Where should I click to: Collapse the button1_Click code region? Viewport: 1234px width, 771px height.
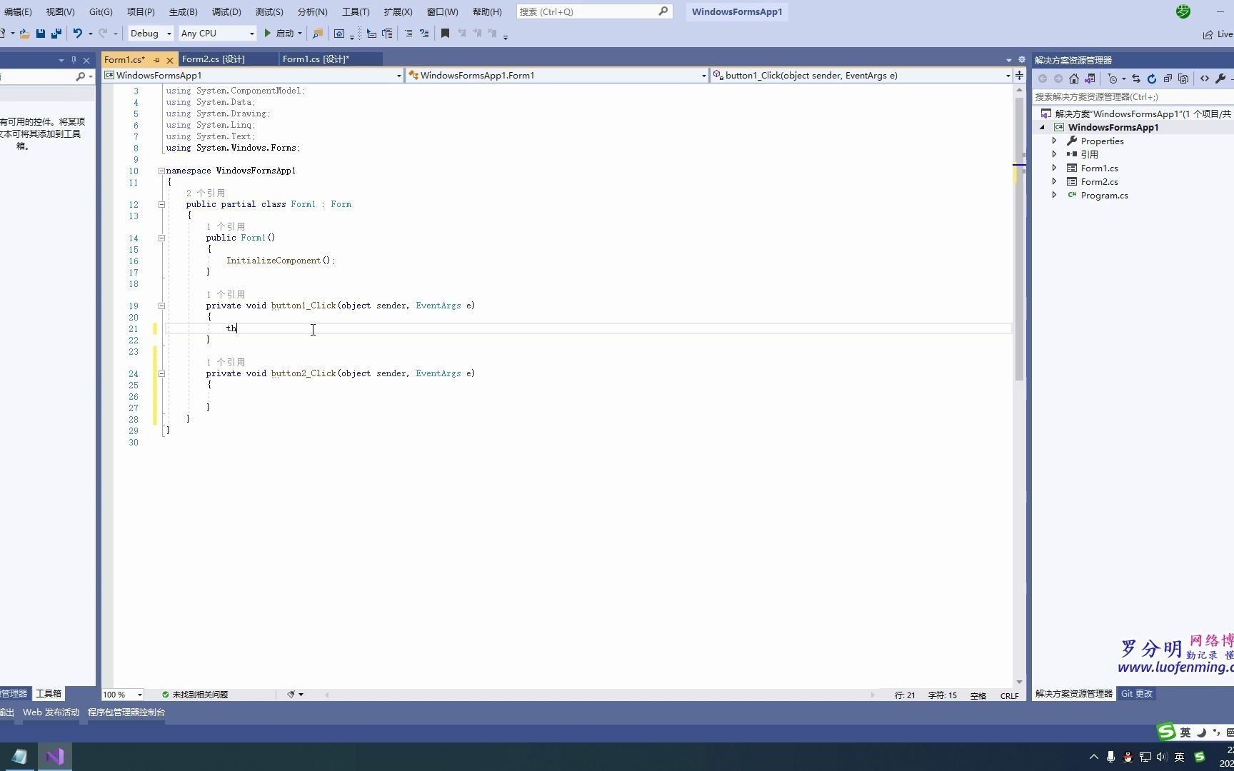(161, 306)
